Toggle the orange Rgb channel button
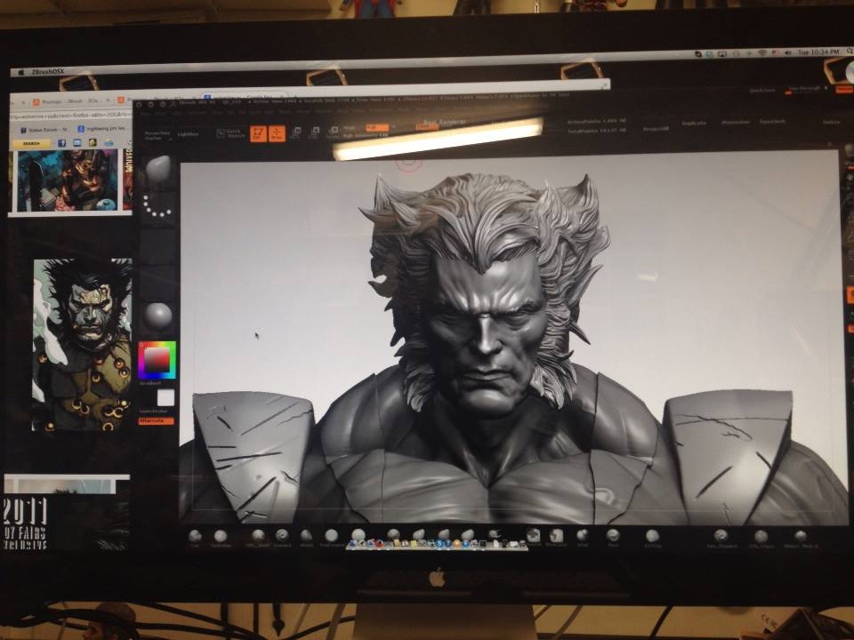This screenshot has height=640, width=854. pos(377,128)
